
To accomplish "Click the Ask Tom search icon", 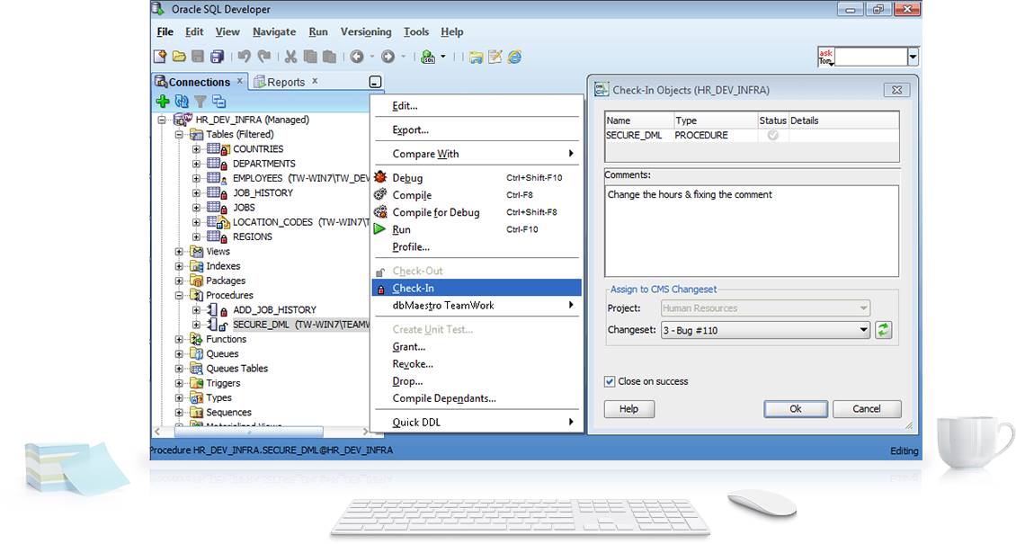I will [x=826, y=57].
